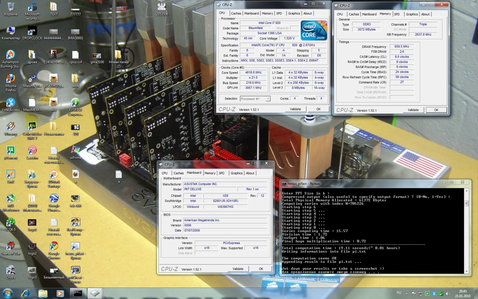This screenshot has height=299, width=478.
Task: Open Processor #1 selection dropdown
Action: tap(255, 99)
